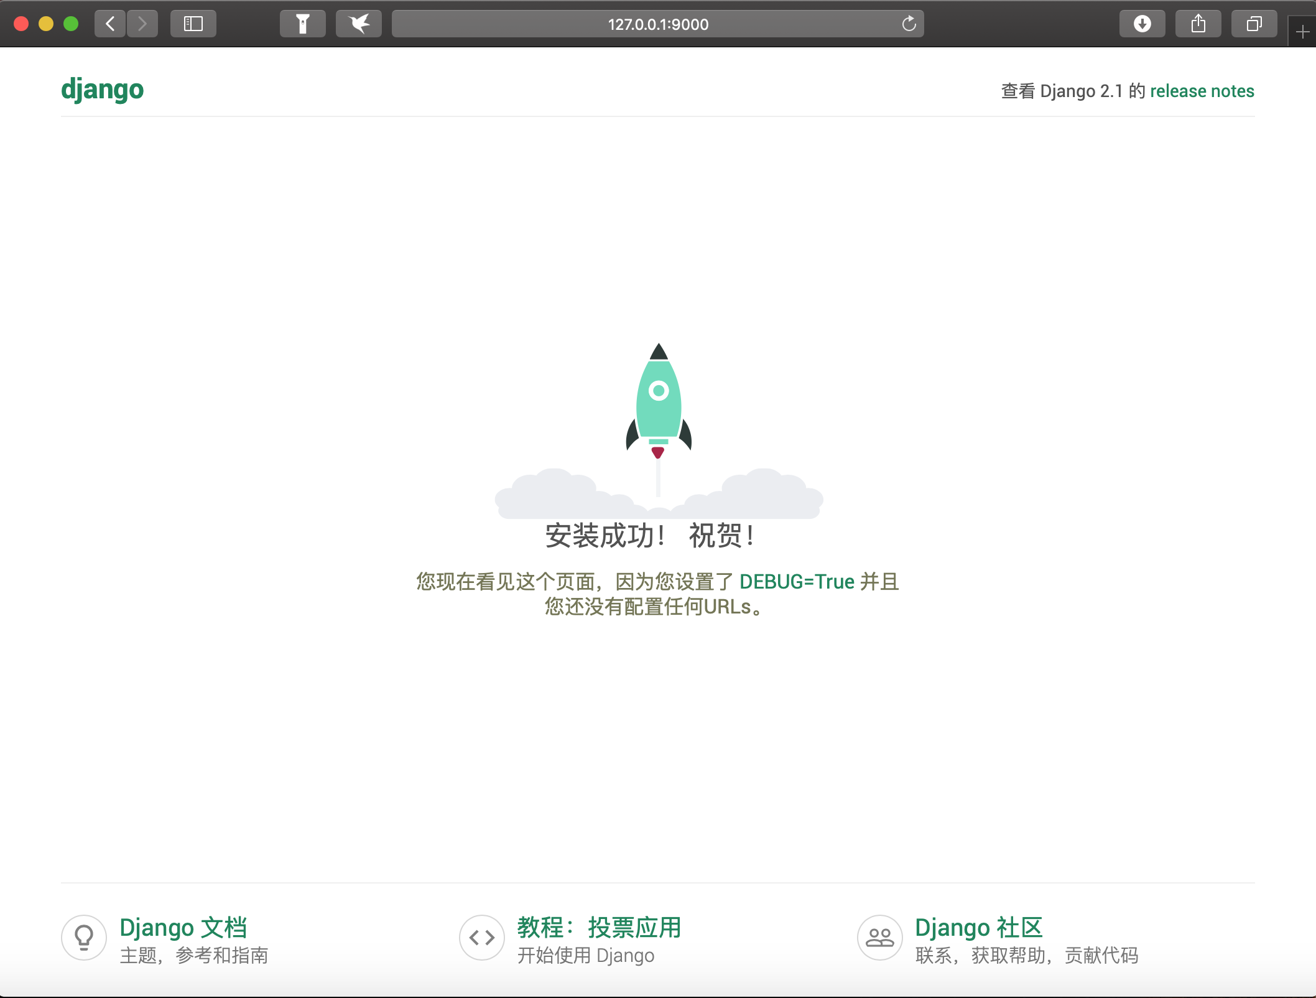
Task: Click the people icon beside Django 社区
Action: coord(880,938)
